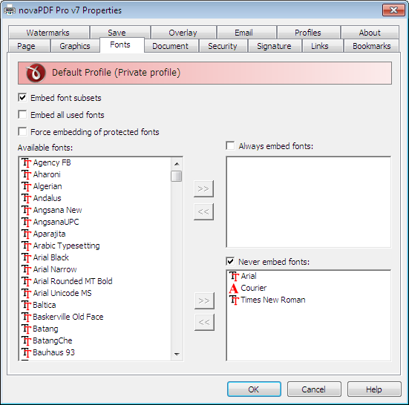
Task: Click the TrueType icon beside Arial in Never embed
Action: tap(234, 276)
